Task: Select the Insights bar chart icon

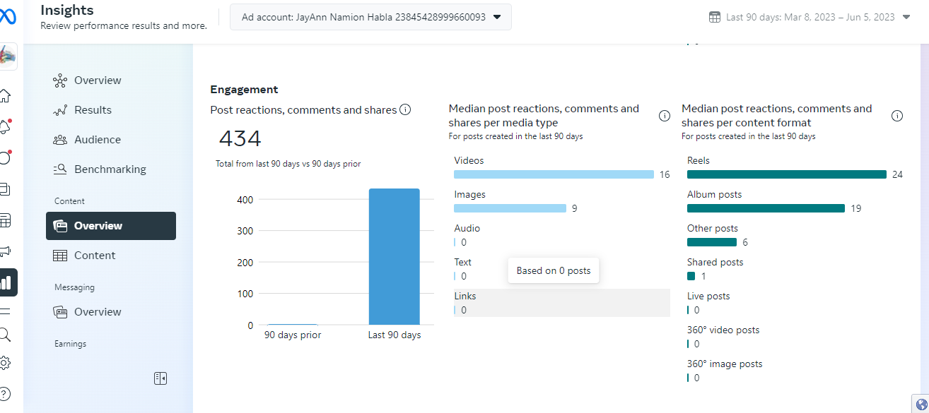Action: [6, 282]
